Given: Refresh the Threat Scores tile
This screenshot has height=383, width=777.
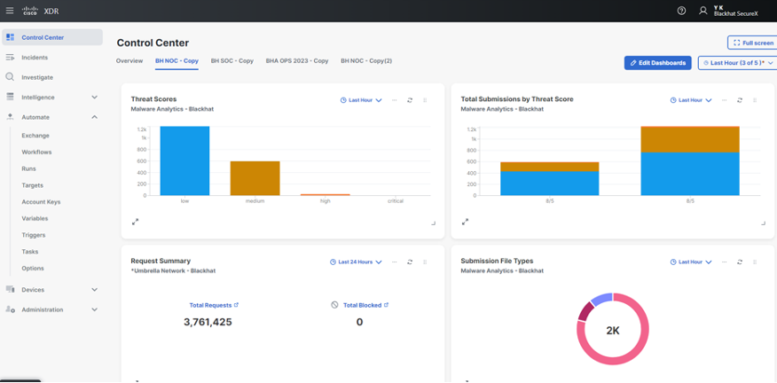Looking at the screenshot, I should click(410, 100).
